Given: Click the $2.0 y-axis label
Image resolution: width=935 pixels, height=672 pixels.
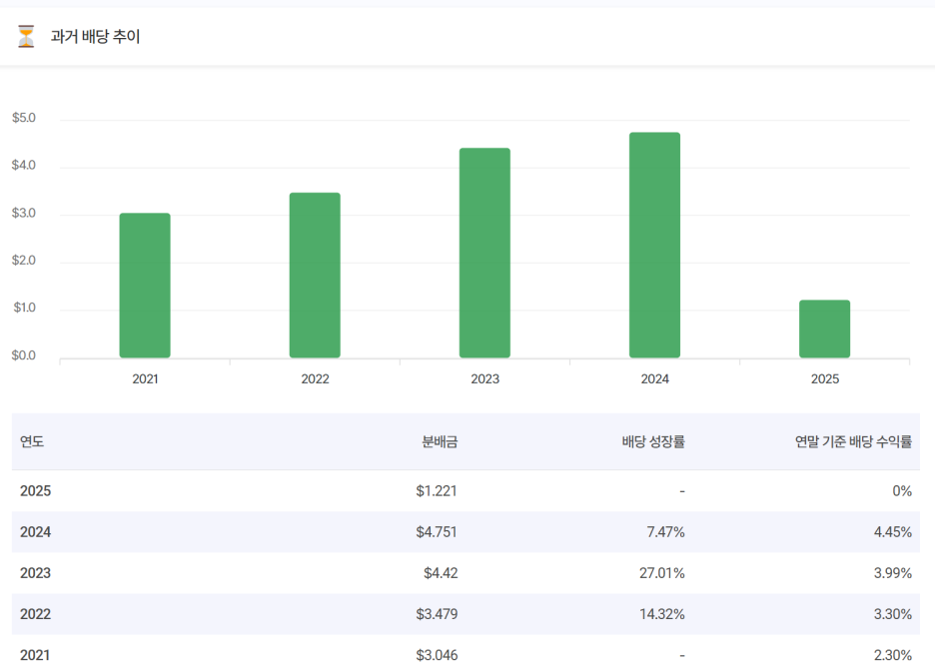Looking at the screenshot, I should click(x=24, y=260).
